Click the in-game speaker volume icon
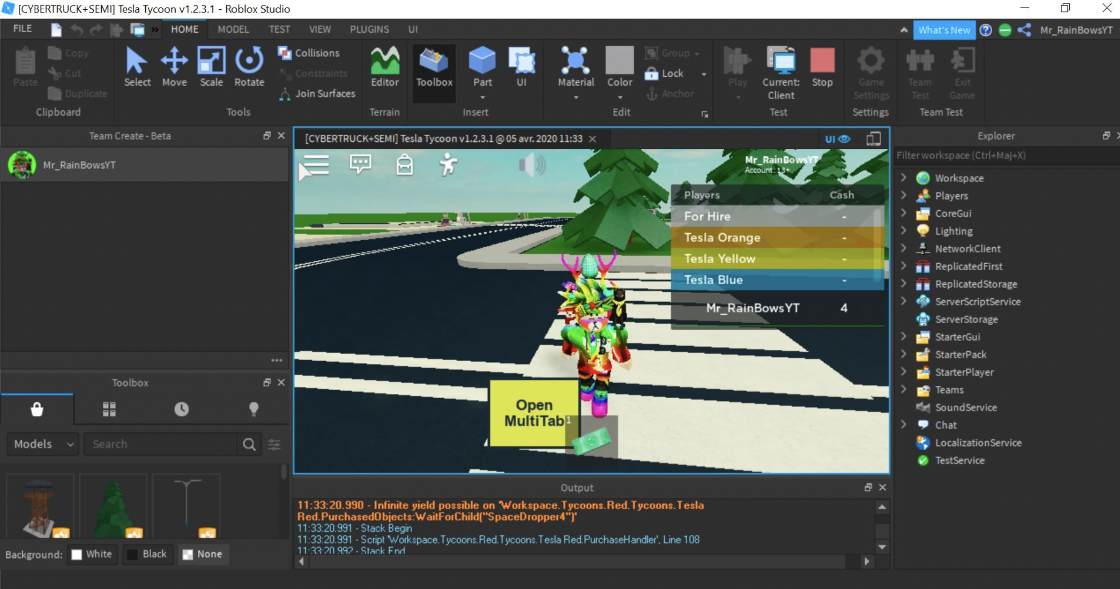This screenshot has height=589, width=1120. (532, 165)
